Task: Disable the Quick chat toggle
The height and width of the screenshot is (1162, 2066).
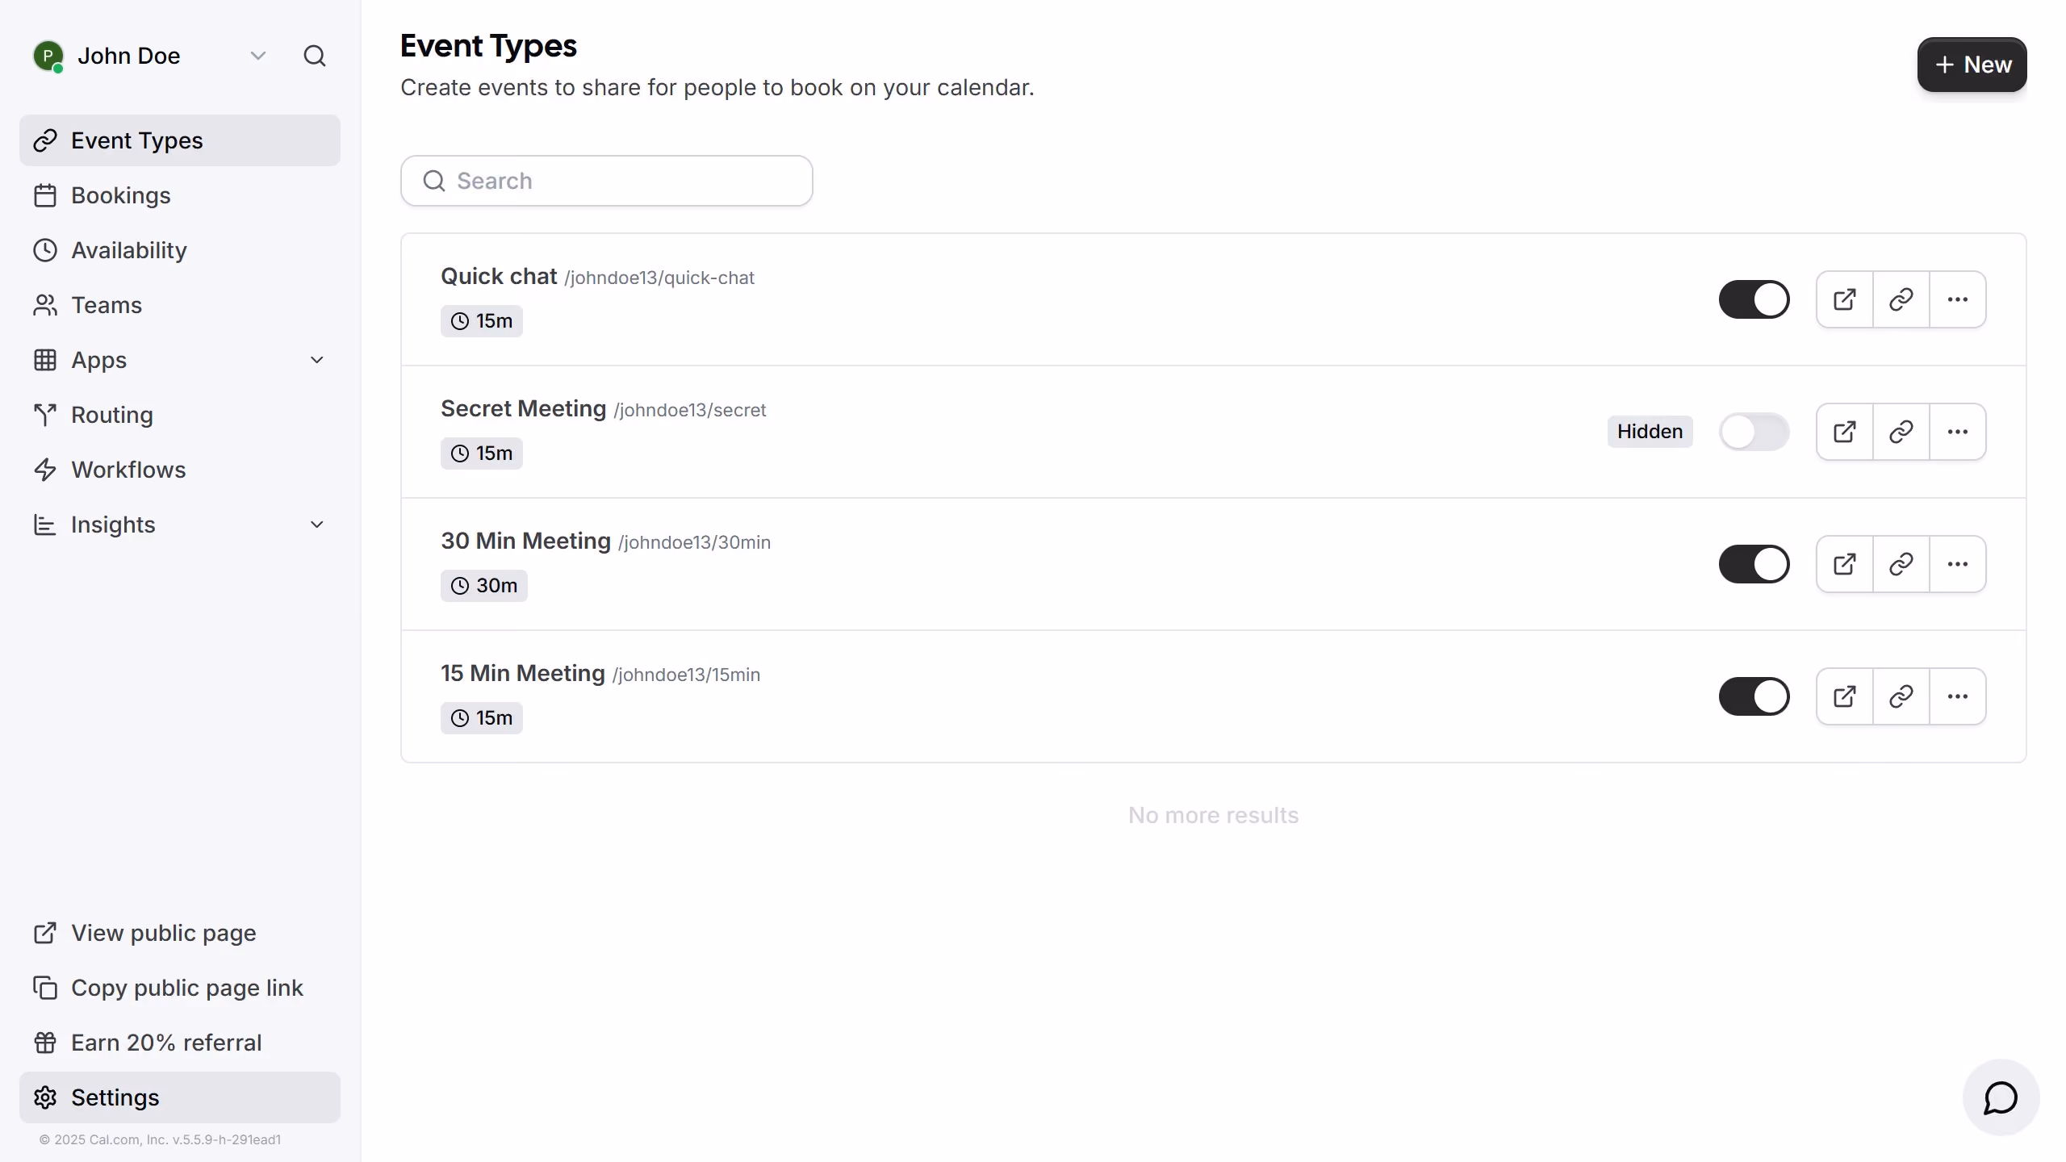Action: coord(1754,299)
